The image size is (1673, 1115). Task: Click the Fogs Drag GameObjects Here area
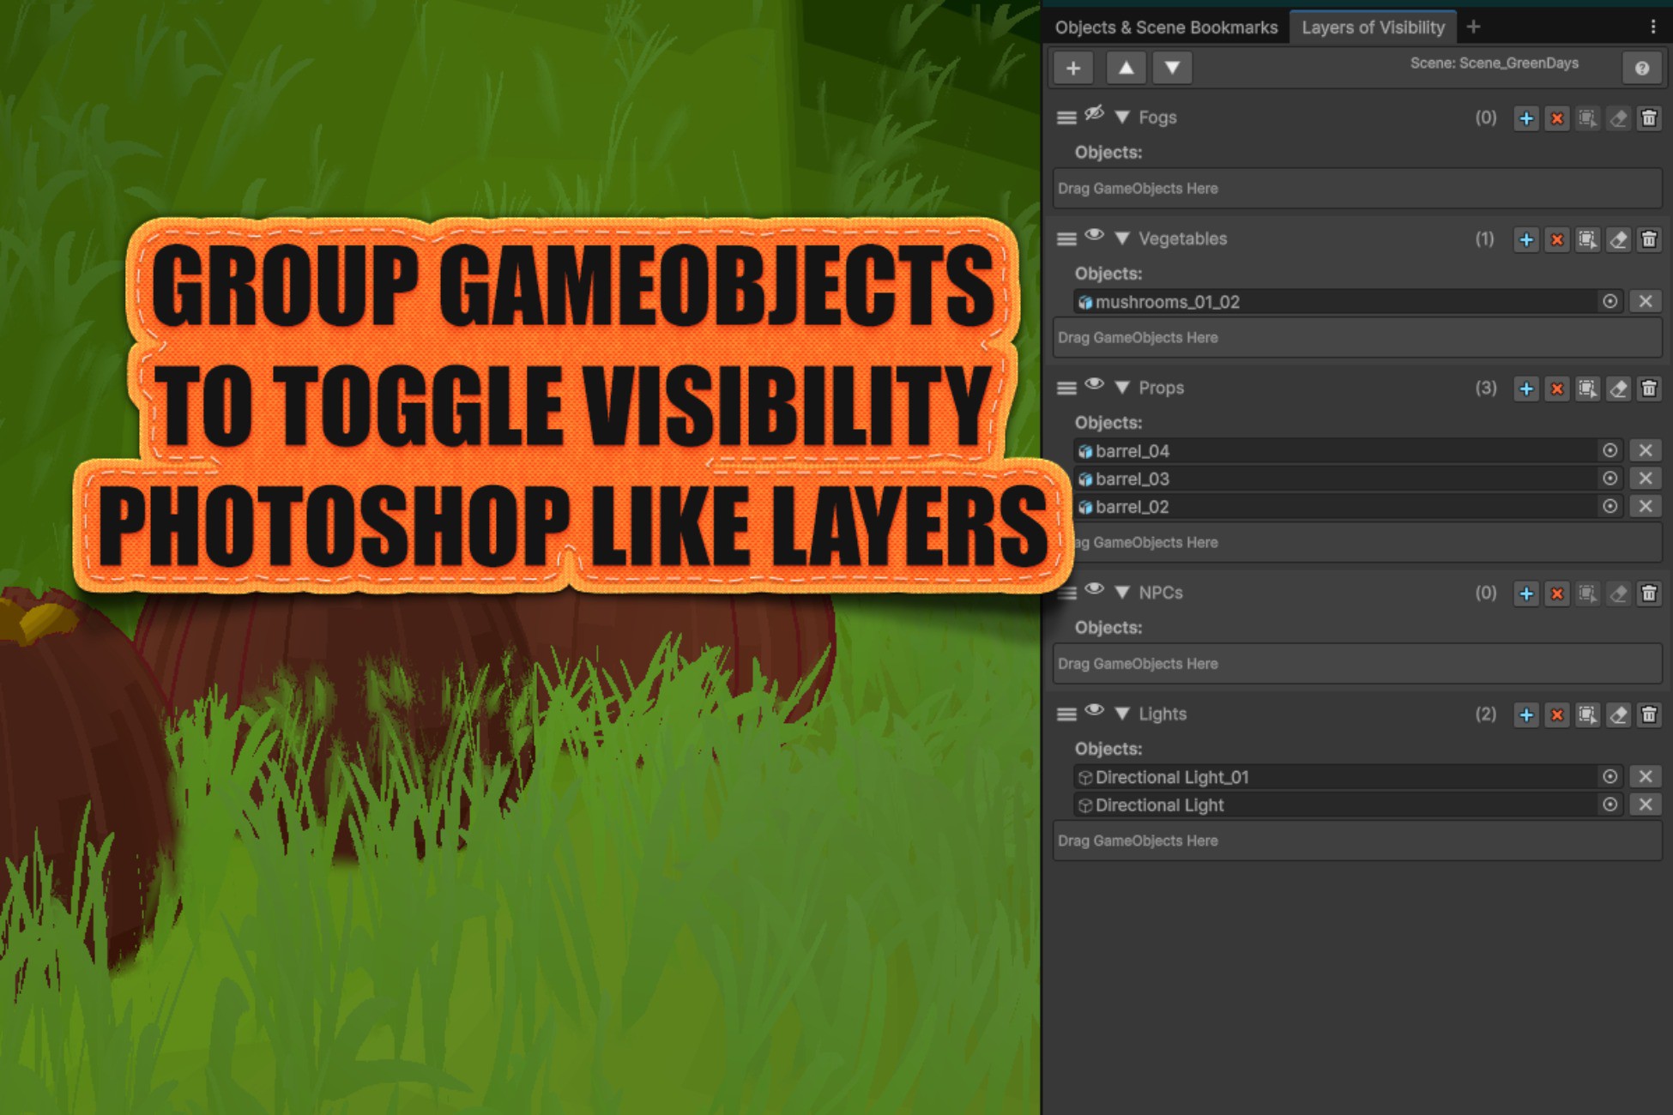pos(1357,189)
